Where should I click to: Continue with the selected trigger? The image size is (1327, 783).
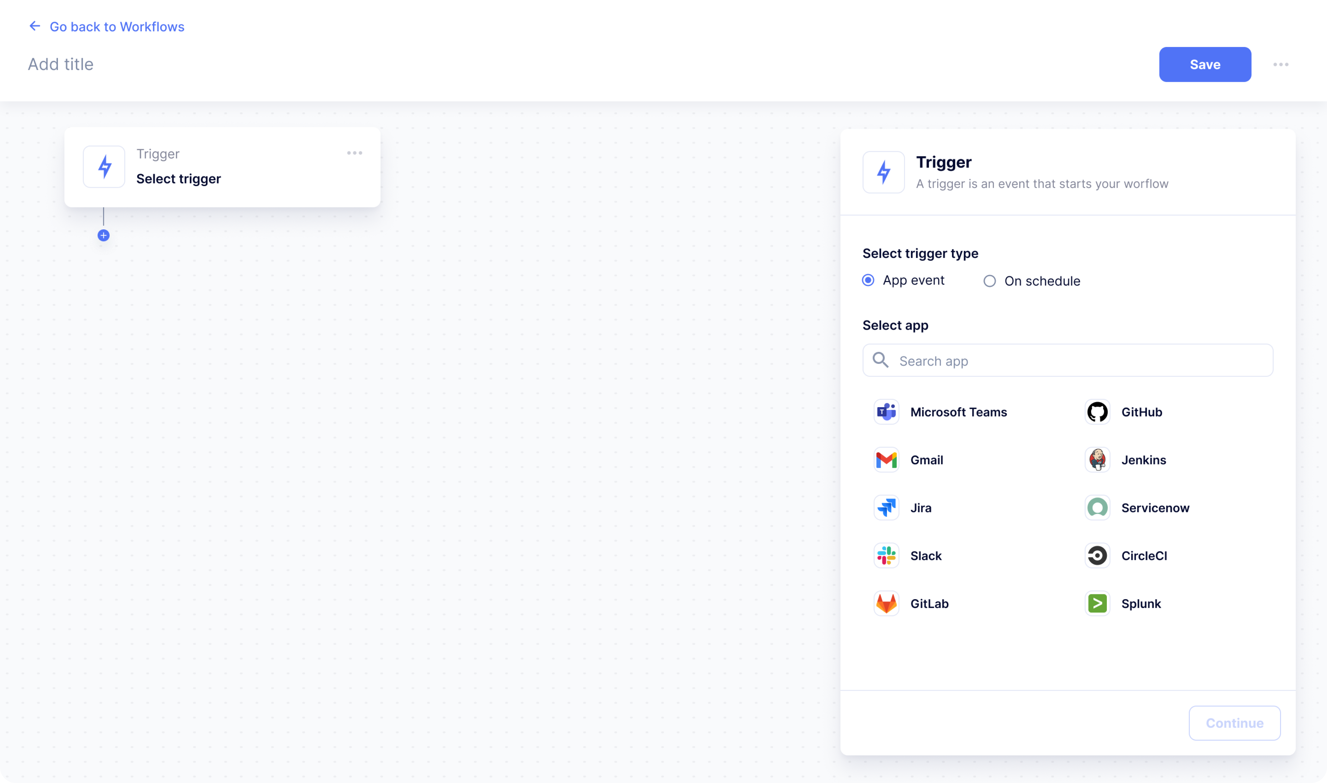(x=1235, y=723)
